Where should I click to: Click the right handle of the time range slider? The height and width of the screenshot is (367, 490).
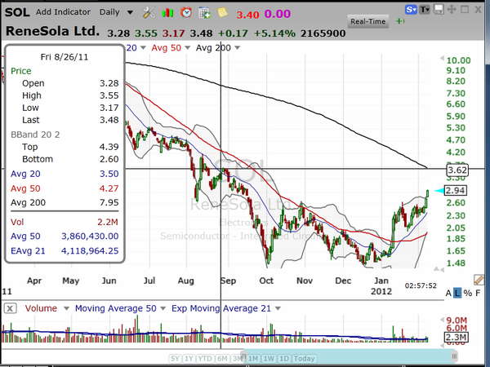454,356
